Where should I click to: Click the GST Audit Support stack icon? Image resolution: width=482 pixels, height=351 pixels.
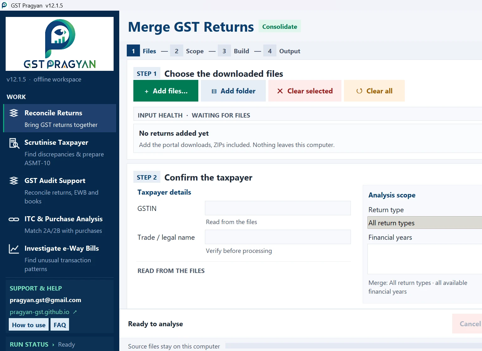point(14,181)
